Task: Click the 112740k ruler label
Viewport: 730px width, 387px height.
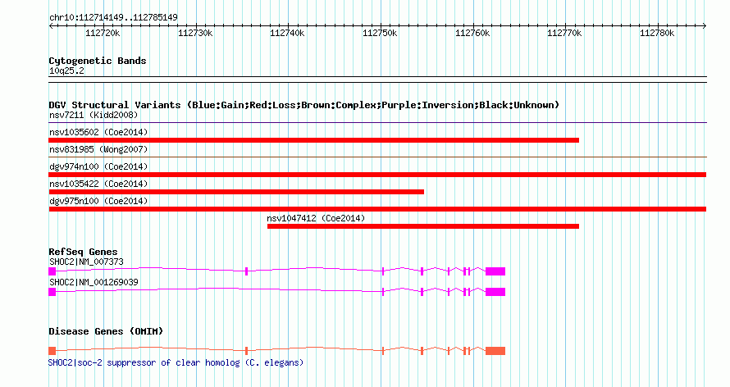Action: point(287,33)
